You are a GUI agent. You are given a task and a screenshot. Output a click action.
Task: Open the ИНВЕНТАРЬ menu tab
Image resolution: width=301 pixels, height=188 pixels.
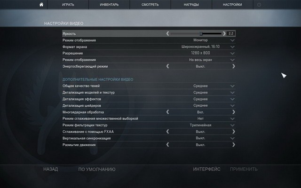click(x=109, y=5)
